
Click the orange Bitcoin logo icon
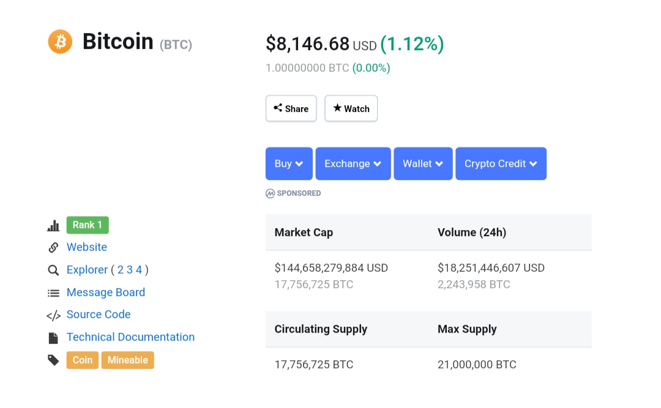pyautogui.click(x=60, y=42)
